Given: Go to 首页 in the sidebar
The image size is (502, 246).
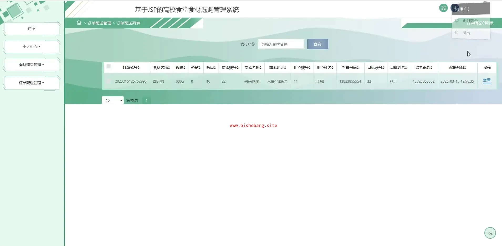Looking at the screenshot, I should [x=32, y=29].
